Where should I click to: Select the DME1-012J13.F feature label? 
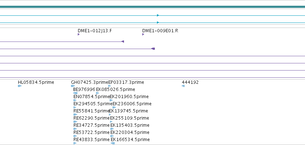point(95,31)
